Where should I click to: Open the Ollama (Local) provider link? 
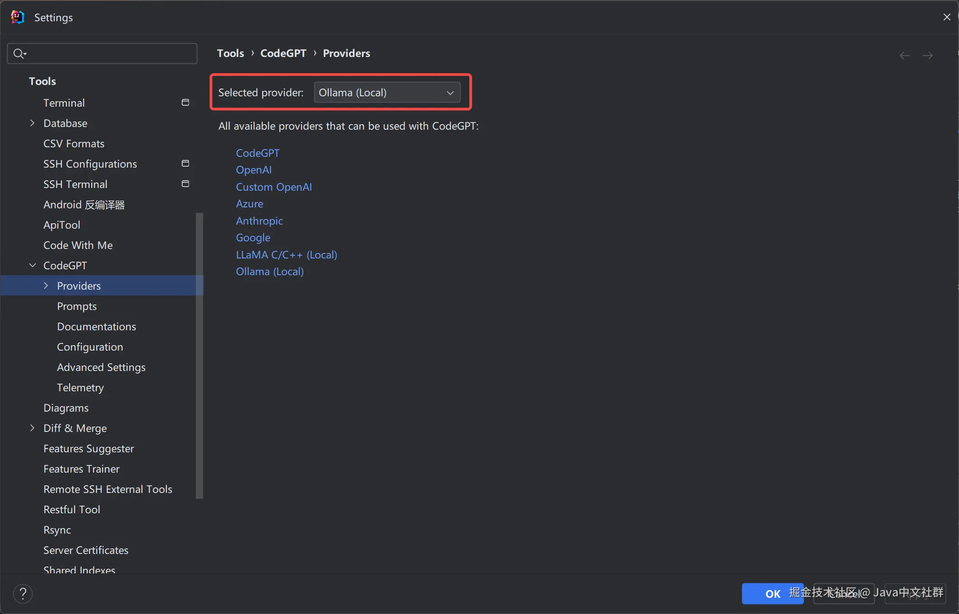(x=269, y=272)
